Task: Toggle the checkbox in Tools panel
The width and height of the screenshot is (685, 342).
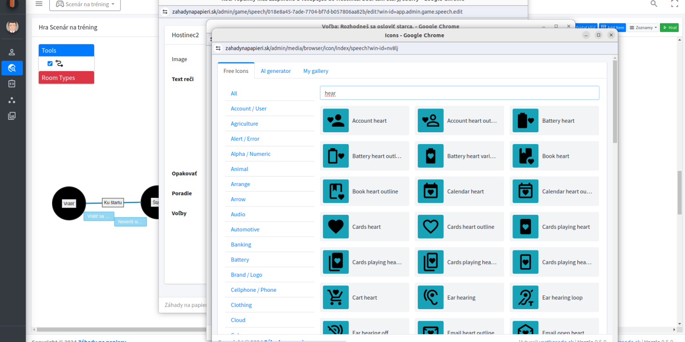Action: (x=50, y=63)
